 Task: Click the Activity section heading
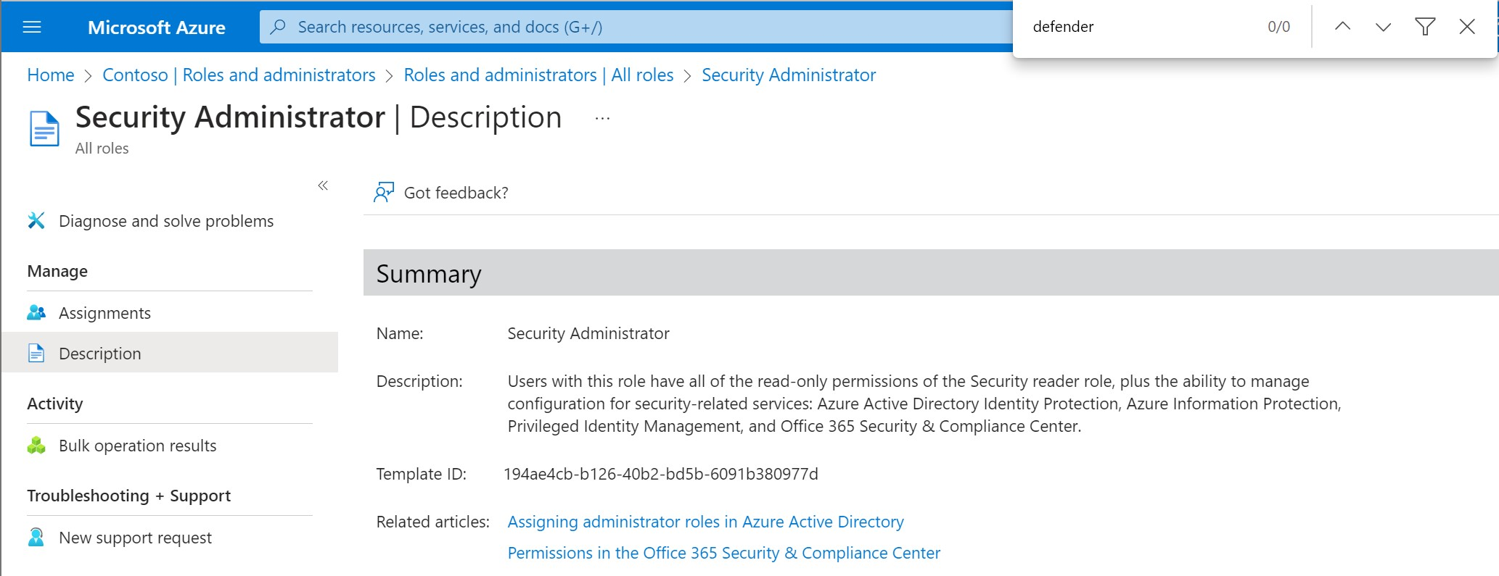[x=55, y=404]
